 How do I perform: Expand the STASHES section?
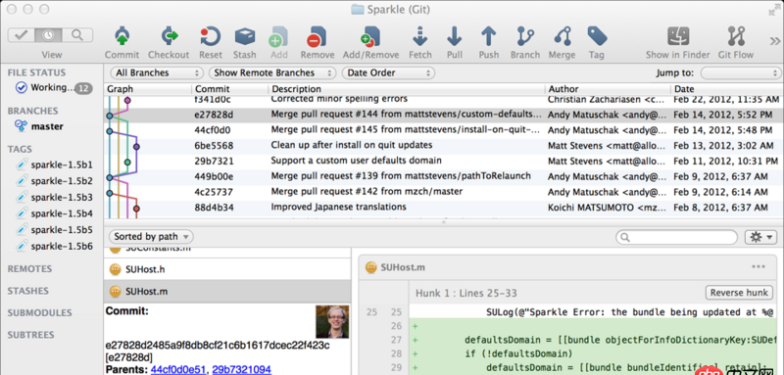coord(28,291)
